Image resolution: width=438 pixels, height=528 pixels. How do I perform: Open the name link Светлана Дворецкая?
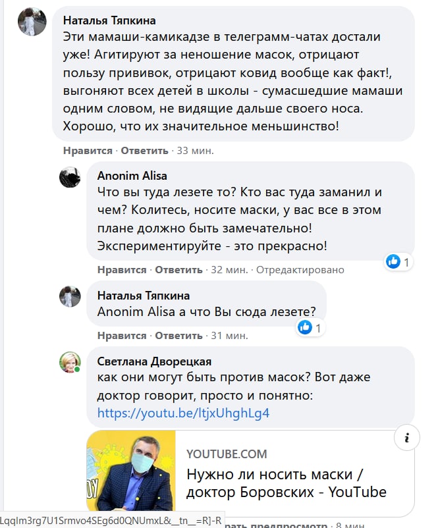[x=154, y=361]
